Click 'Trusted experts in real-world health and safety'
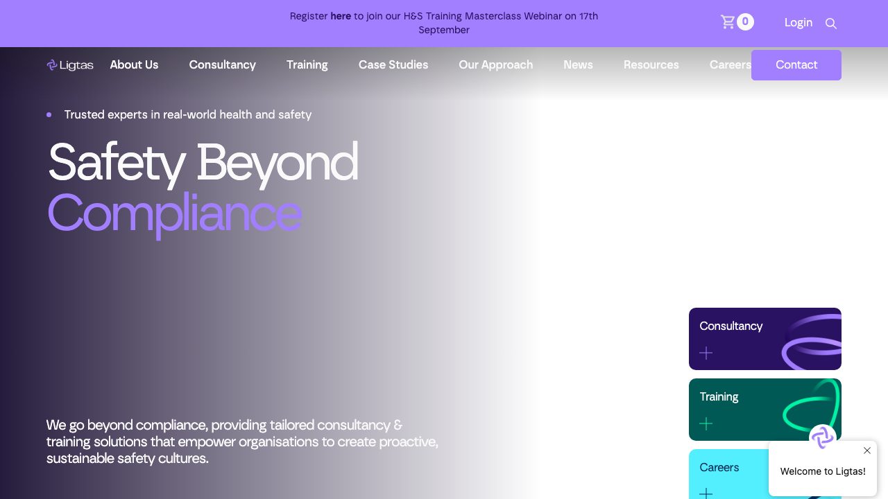888x499 pixels. (x=188, y=114)
